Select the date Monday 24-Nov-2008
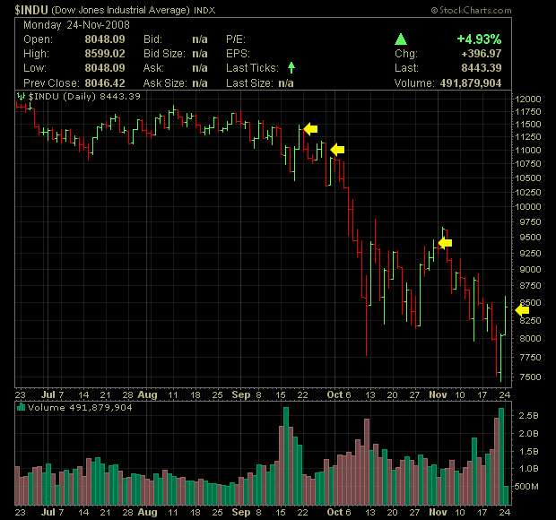This screenshot has height=520, width=556. tap(76, 25)
